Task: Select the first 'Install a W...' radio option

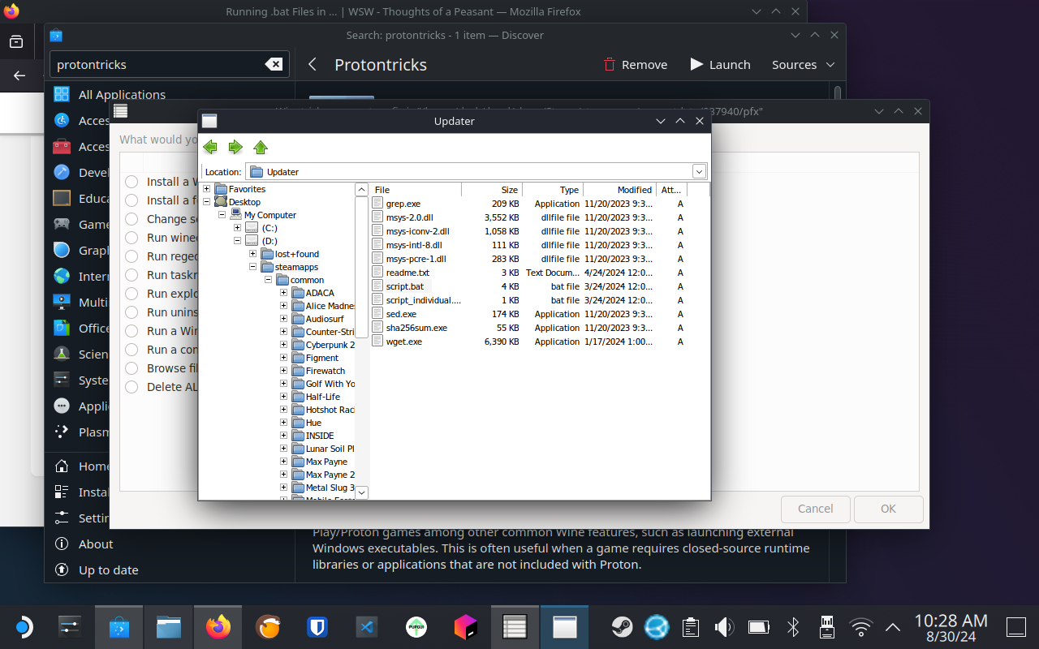Action: [x=131, y=182]
